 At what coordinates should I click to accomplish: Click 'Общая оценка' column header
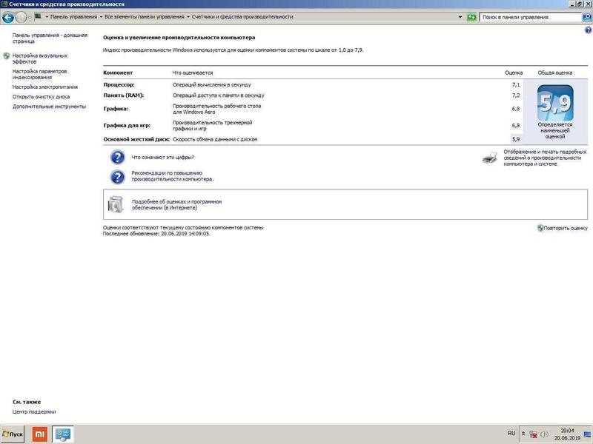(x=555, y=73)
